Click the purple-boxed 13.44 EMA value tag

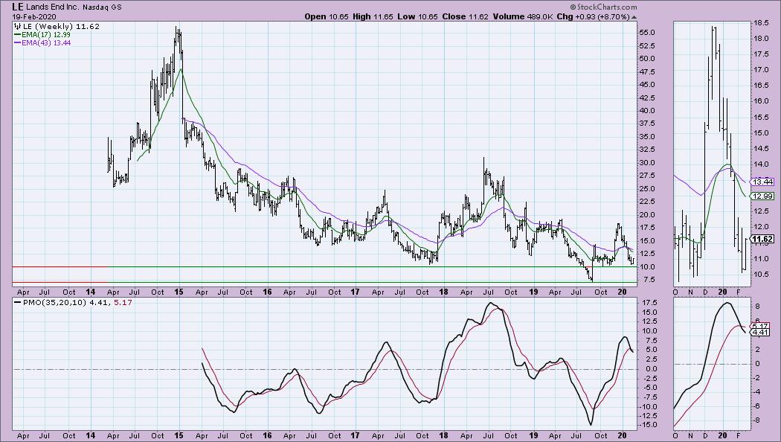[x=762, y=182]
